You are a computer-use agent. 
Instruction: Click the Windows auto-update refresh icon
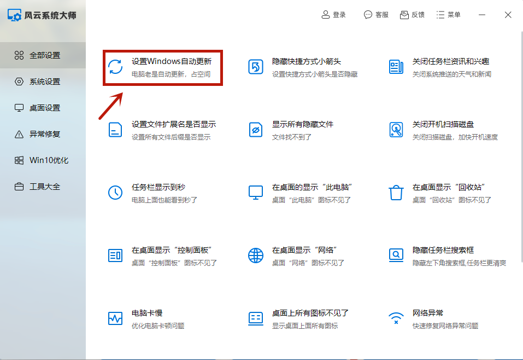point(115,67)
